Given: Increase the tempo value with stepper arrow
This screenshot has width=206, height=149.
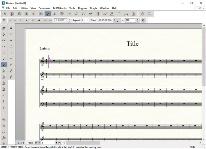Looking at the screenshot, I should 138,19.
